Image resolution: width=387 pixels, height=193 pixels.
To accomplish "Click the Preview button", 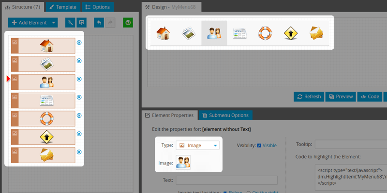I will pos(341,96).
